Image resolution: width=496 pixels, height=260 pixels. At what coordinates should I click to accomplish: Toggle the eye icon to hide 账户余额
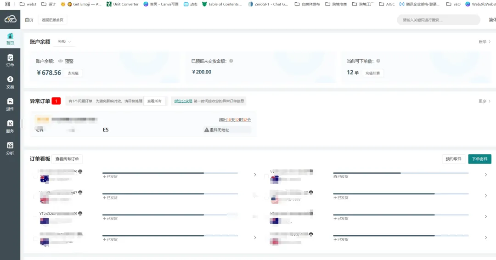coord(60,61)
